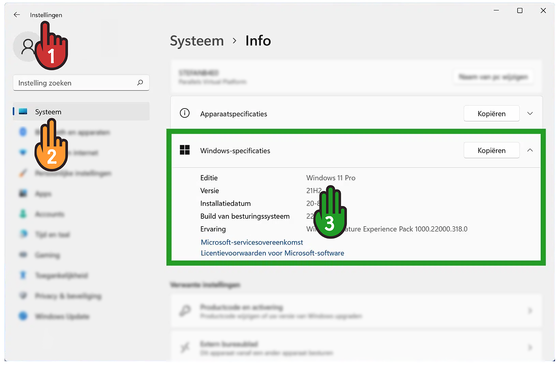
Task: Open the user account avatar
Action: pos(26,47)
